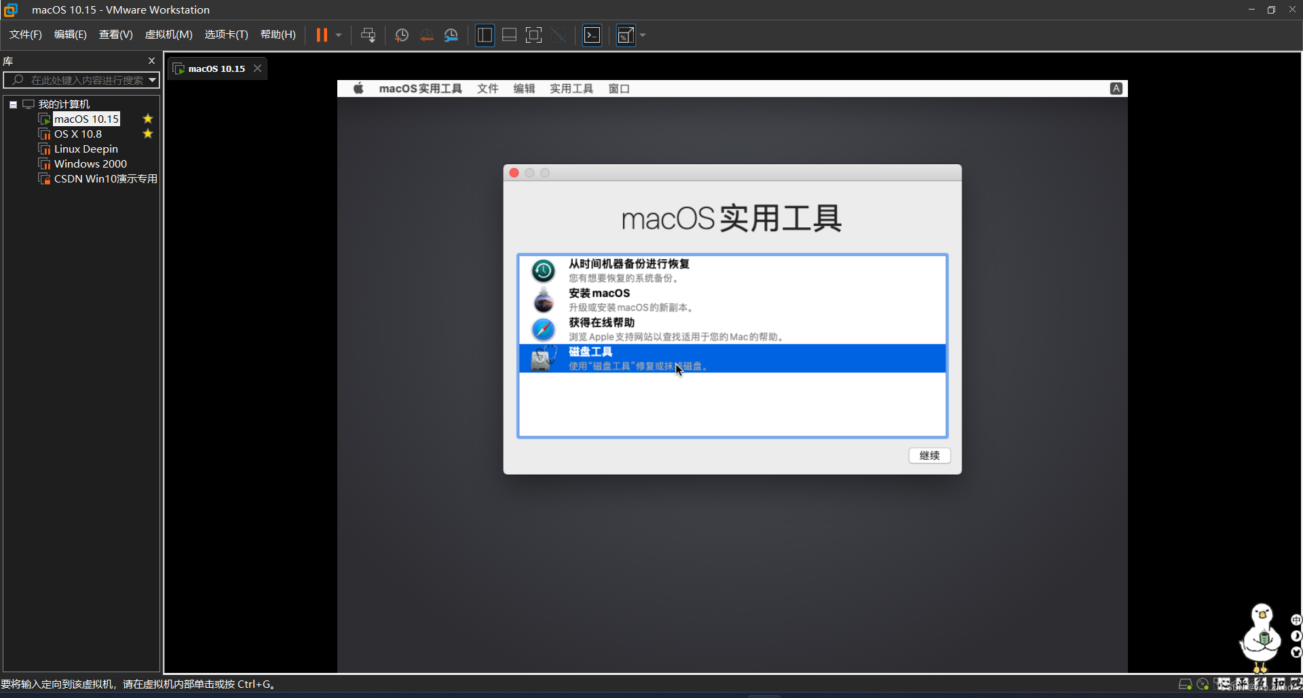Click the moon bubble beside duck

point(1296,636)
